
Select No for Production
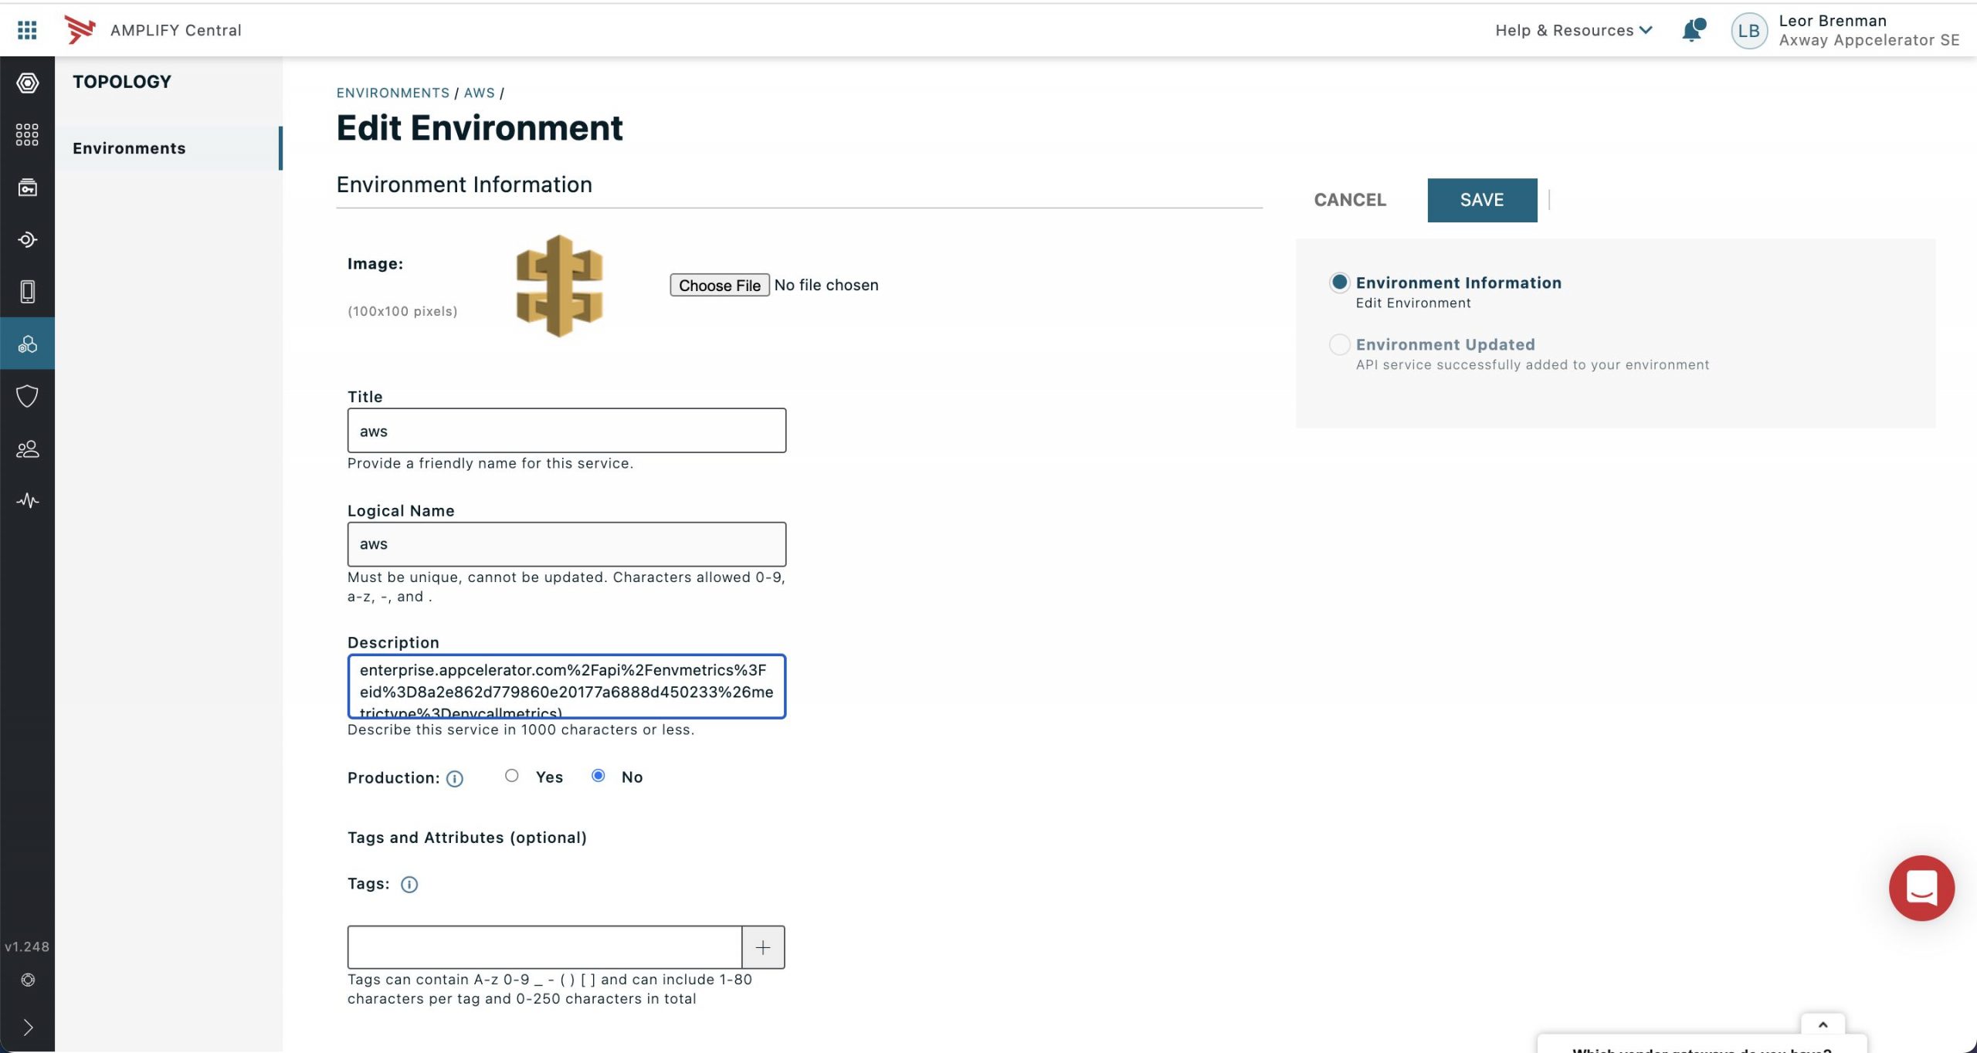click(x=599, y=776)
